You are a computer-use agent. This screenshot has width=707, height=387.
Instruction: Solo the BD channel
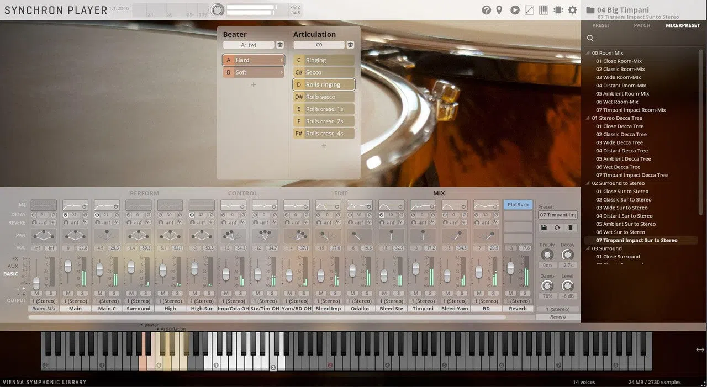493,293
